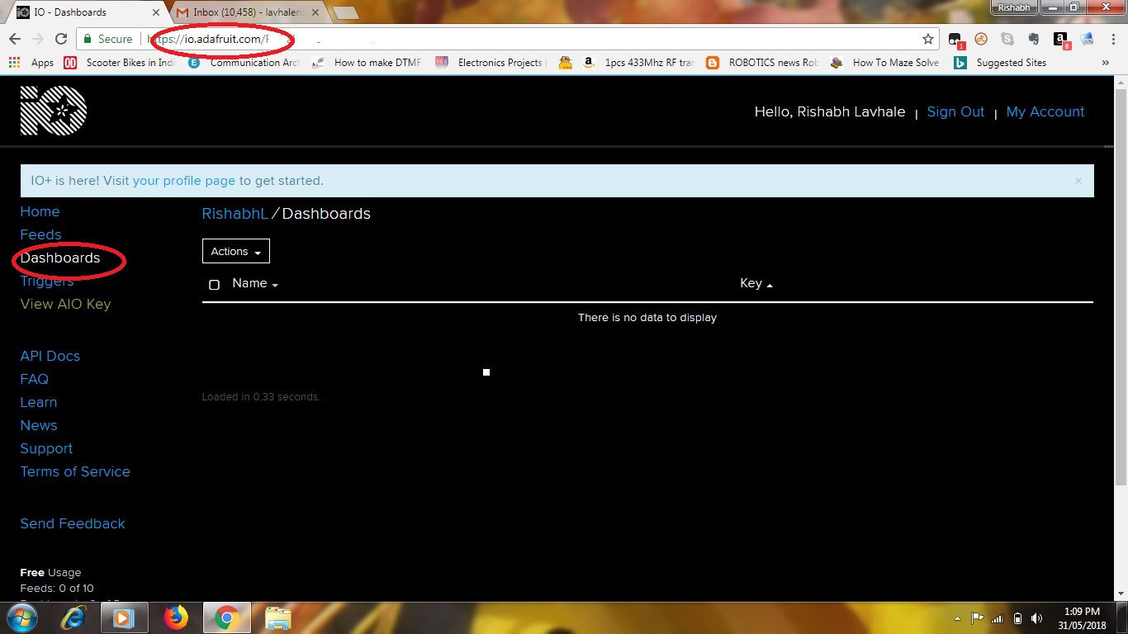This screenshot has height=634, width=1128.
Task: Open the Actions dropdown
Action: tap(236, 251)
